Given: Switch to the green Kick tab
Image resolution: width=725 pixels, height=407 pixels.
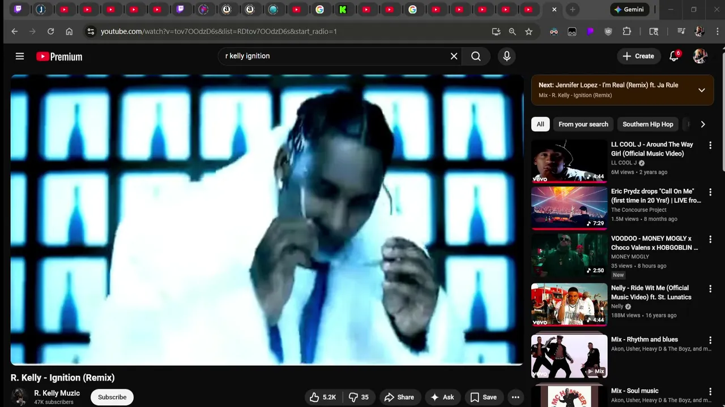Looking at the screenshot, I should point(343,9).
